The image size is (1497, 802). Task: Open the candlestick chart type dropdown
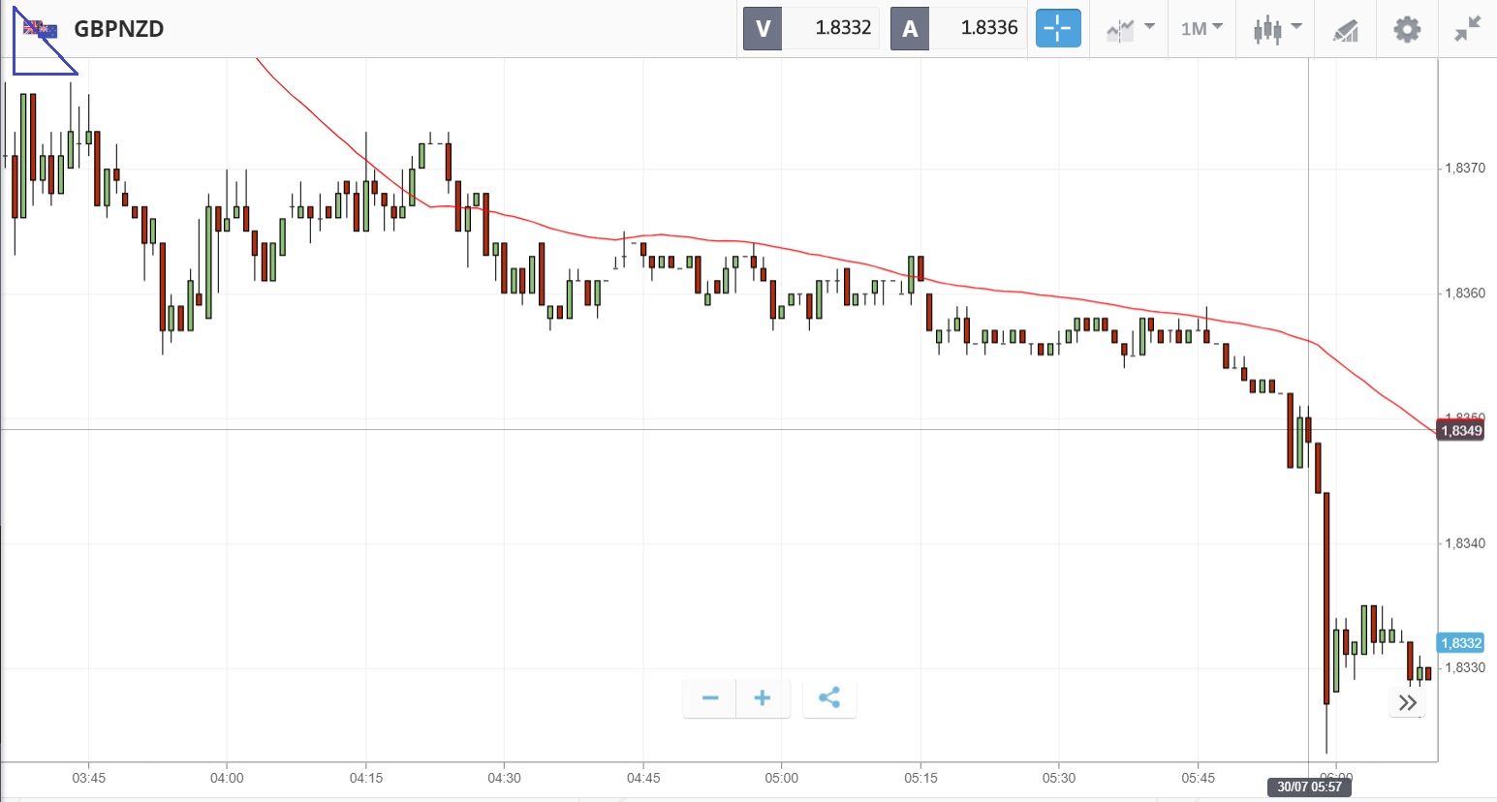click(1277, 28)
